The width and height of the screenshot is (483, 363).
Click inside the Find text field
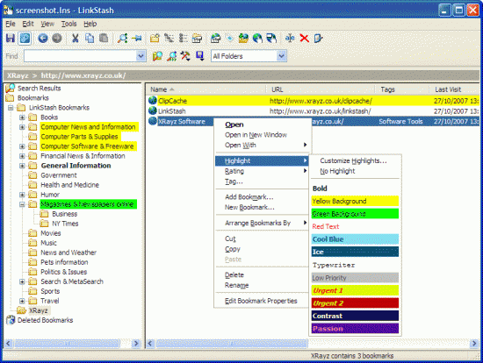(x=80, y=56)
